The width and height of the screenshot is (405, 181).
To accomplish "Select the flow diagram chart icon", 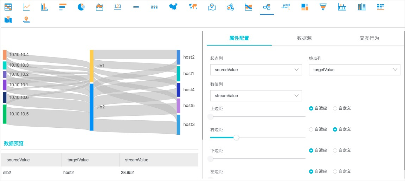I will pyautogui.click(x=154, y=7).
